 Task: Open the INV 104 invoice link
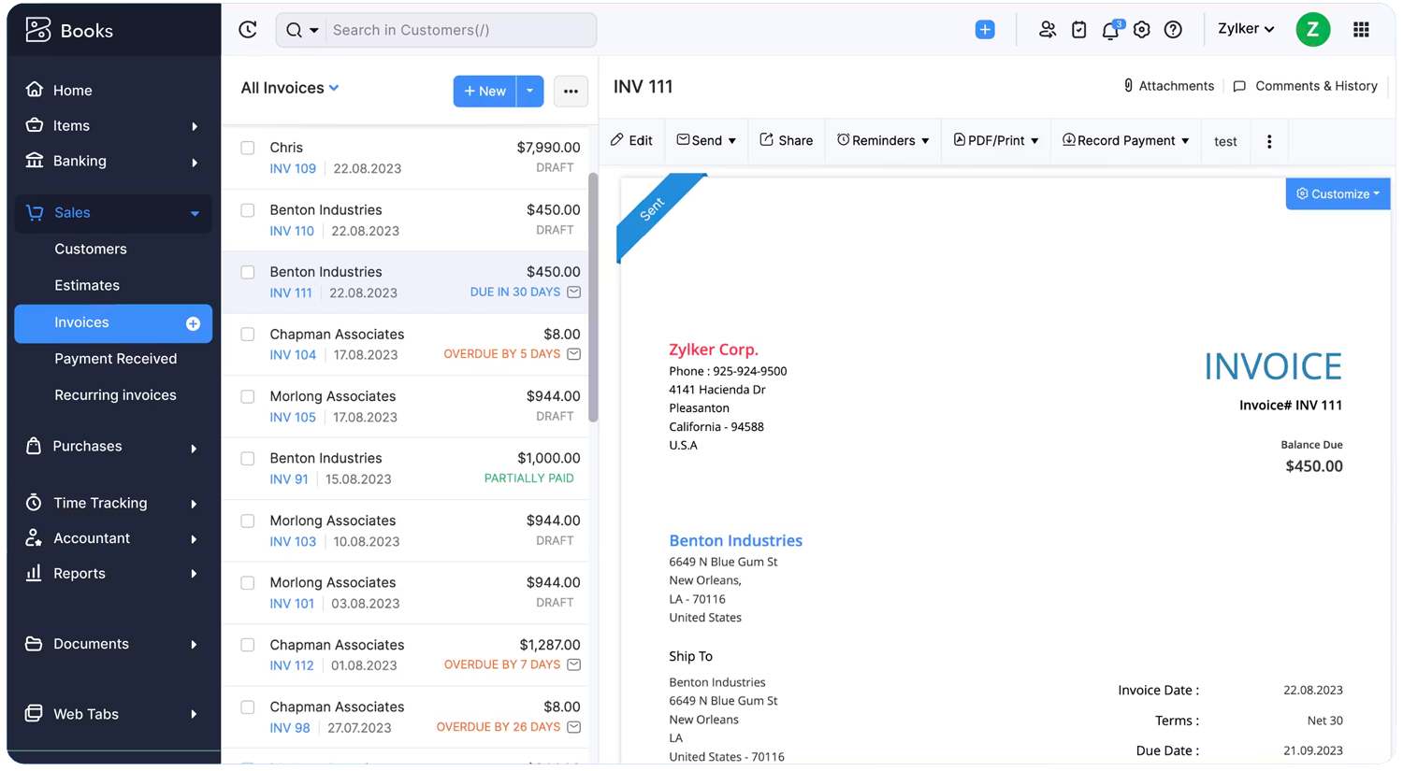coord(293,355)
